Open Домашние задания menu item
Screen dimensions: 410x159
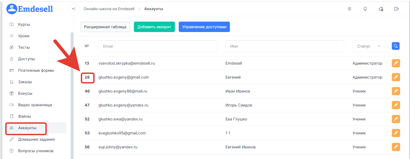click(x=36, y=139)
